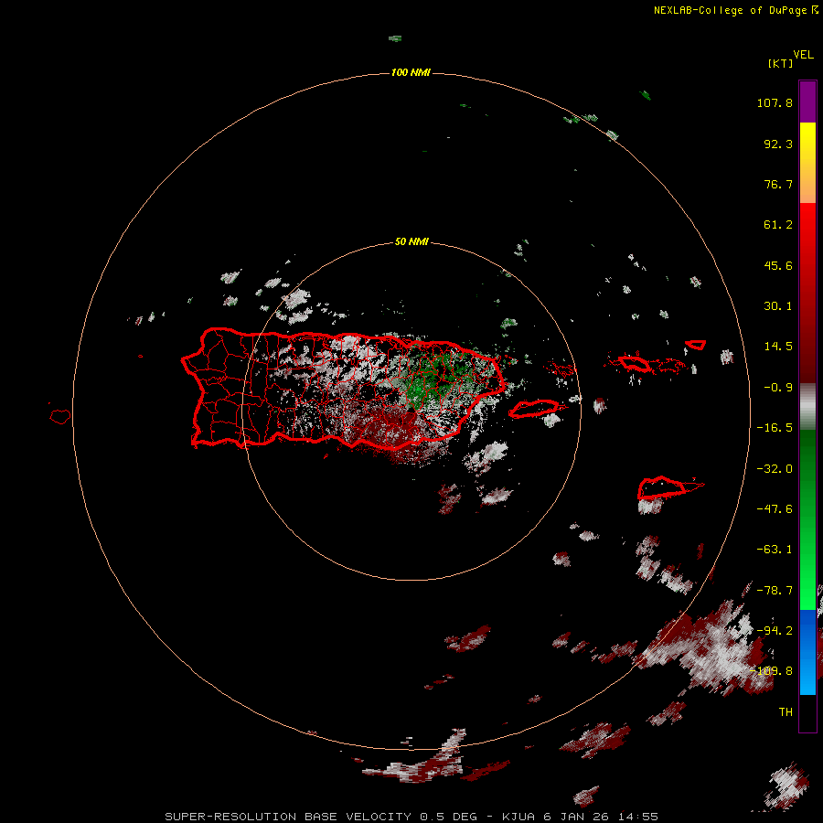Select the 50 NMI range ring label

click(x=411, y=241)
